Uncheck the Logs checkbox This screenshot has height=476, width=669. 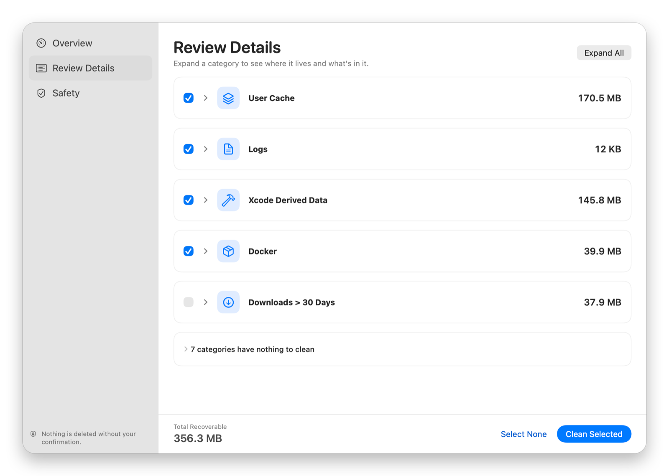[189, 149]
